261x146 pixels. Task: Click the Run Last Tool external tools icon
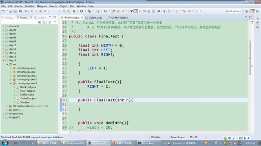click(89, 11)
